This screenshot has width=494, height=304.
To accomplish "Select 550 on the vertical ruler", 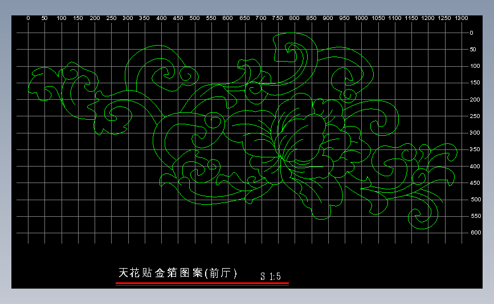I will pos(476,216).
